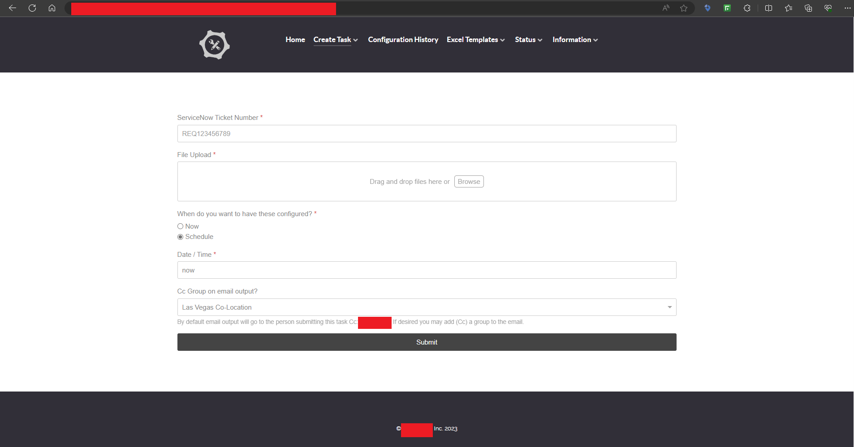Click the Read aloud icon
The width and height of the screenshot is (854, 447).
pos(666,8)
